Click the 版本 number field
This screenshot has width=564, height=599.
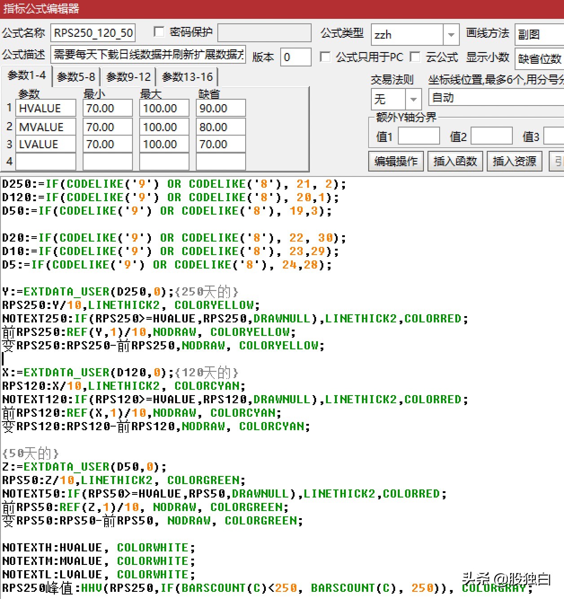(x=295, y=57)
